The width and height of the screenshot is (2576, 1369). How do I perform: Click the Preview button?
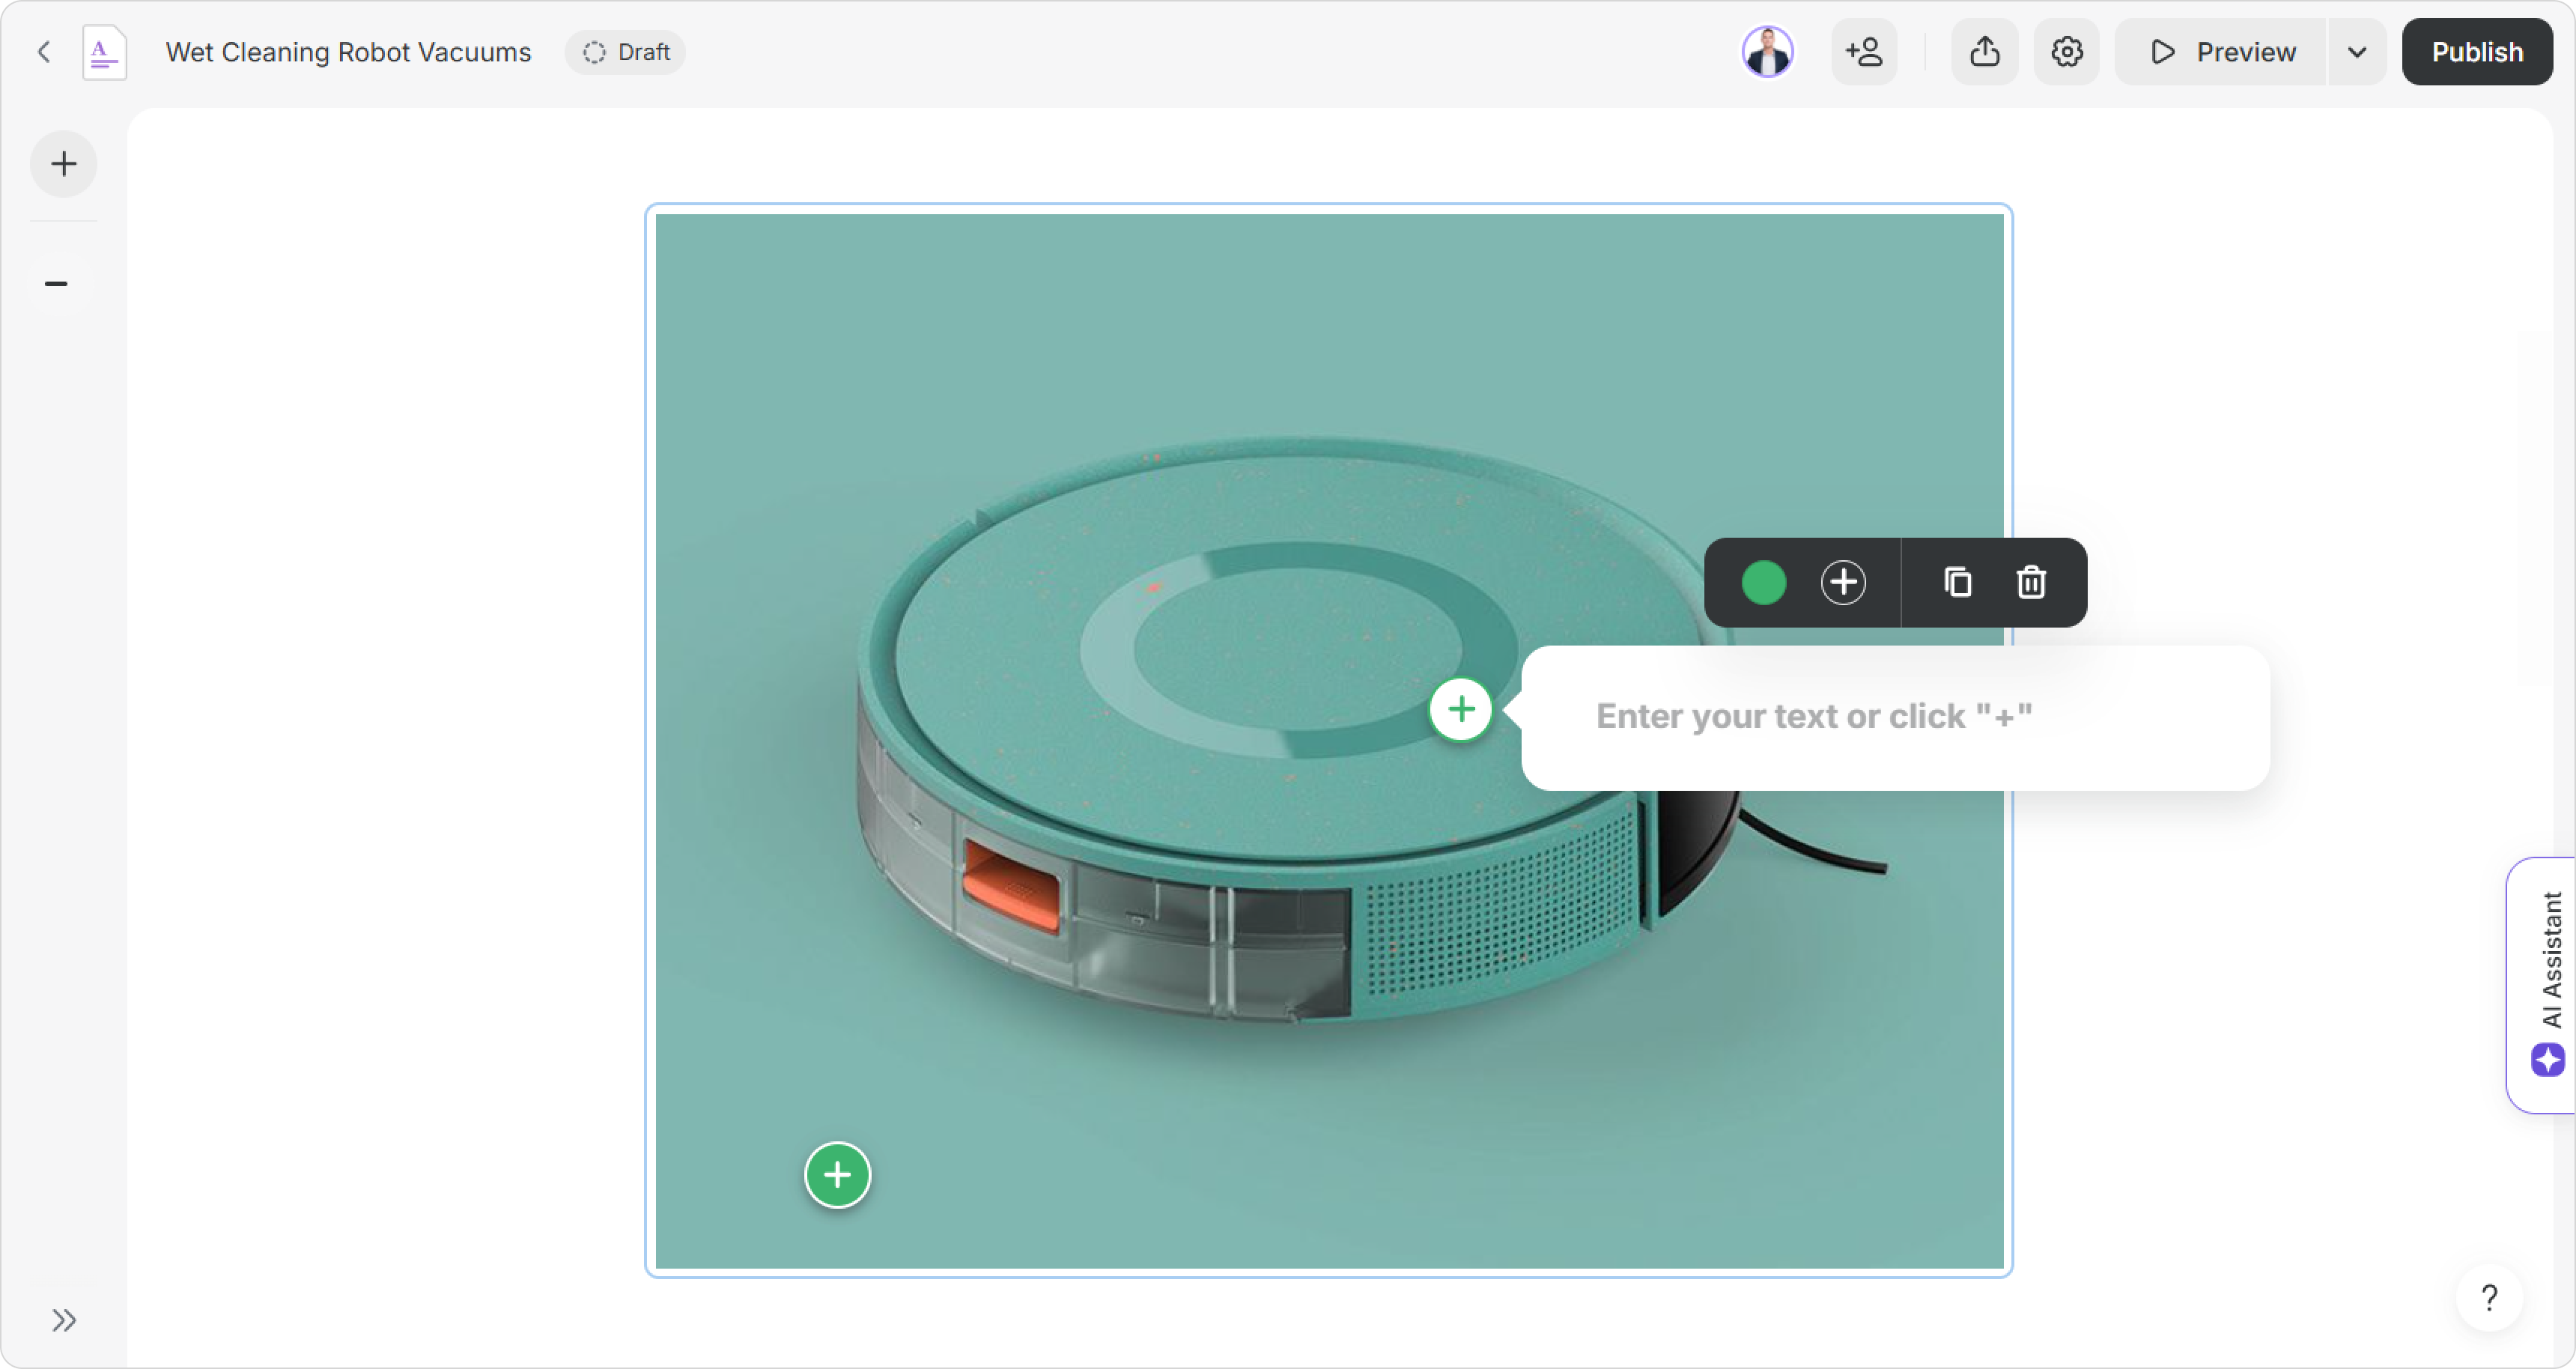[2222, 52]
